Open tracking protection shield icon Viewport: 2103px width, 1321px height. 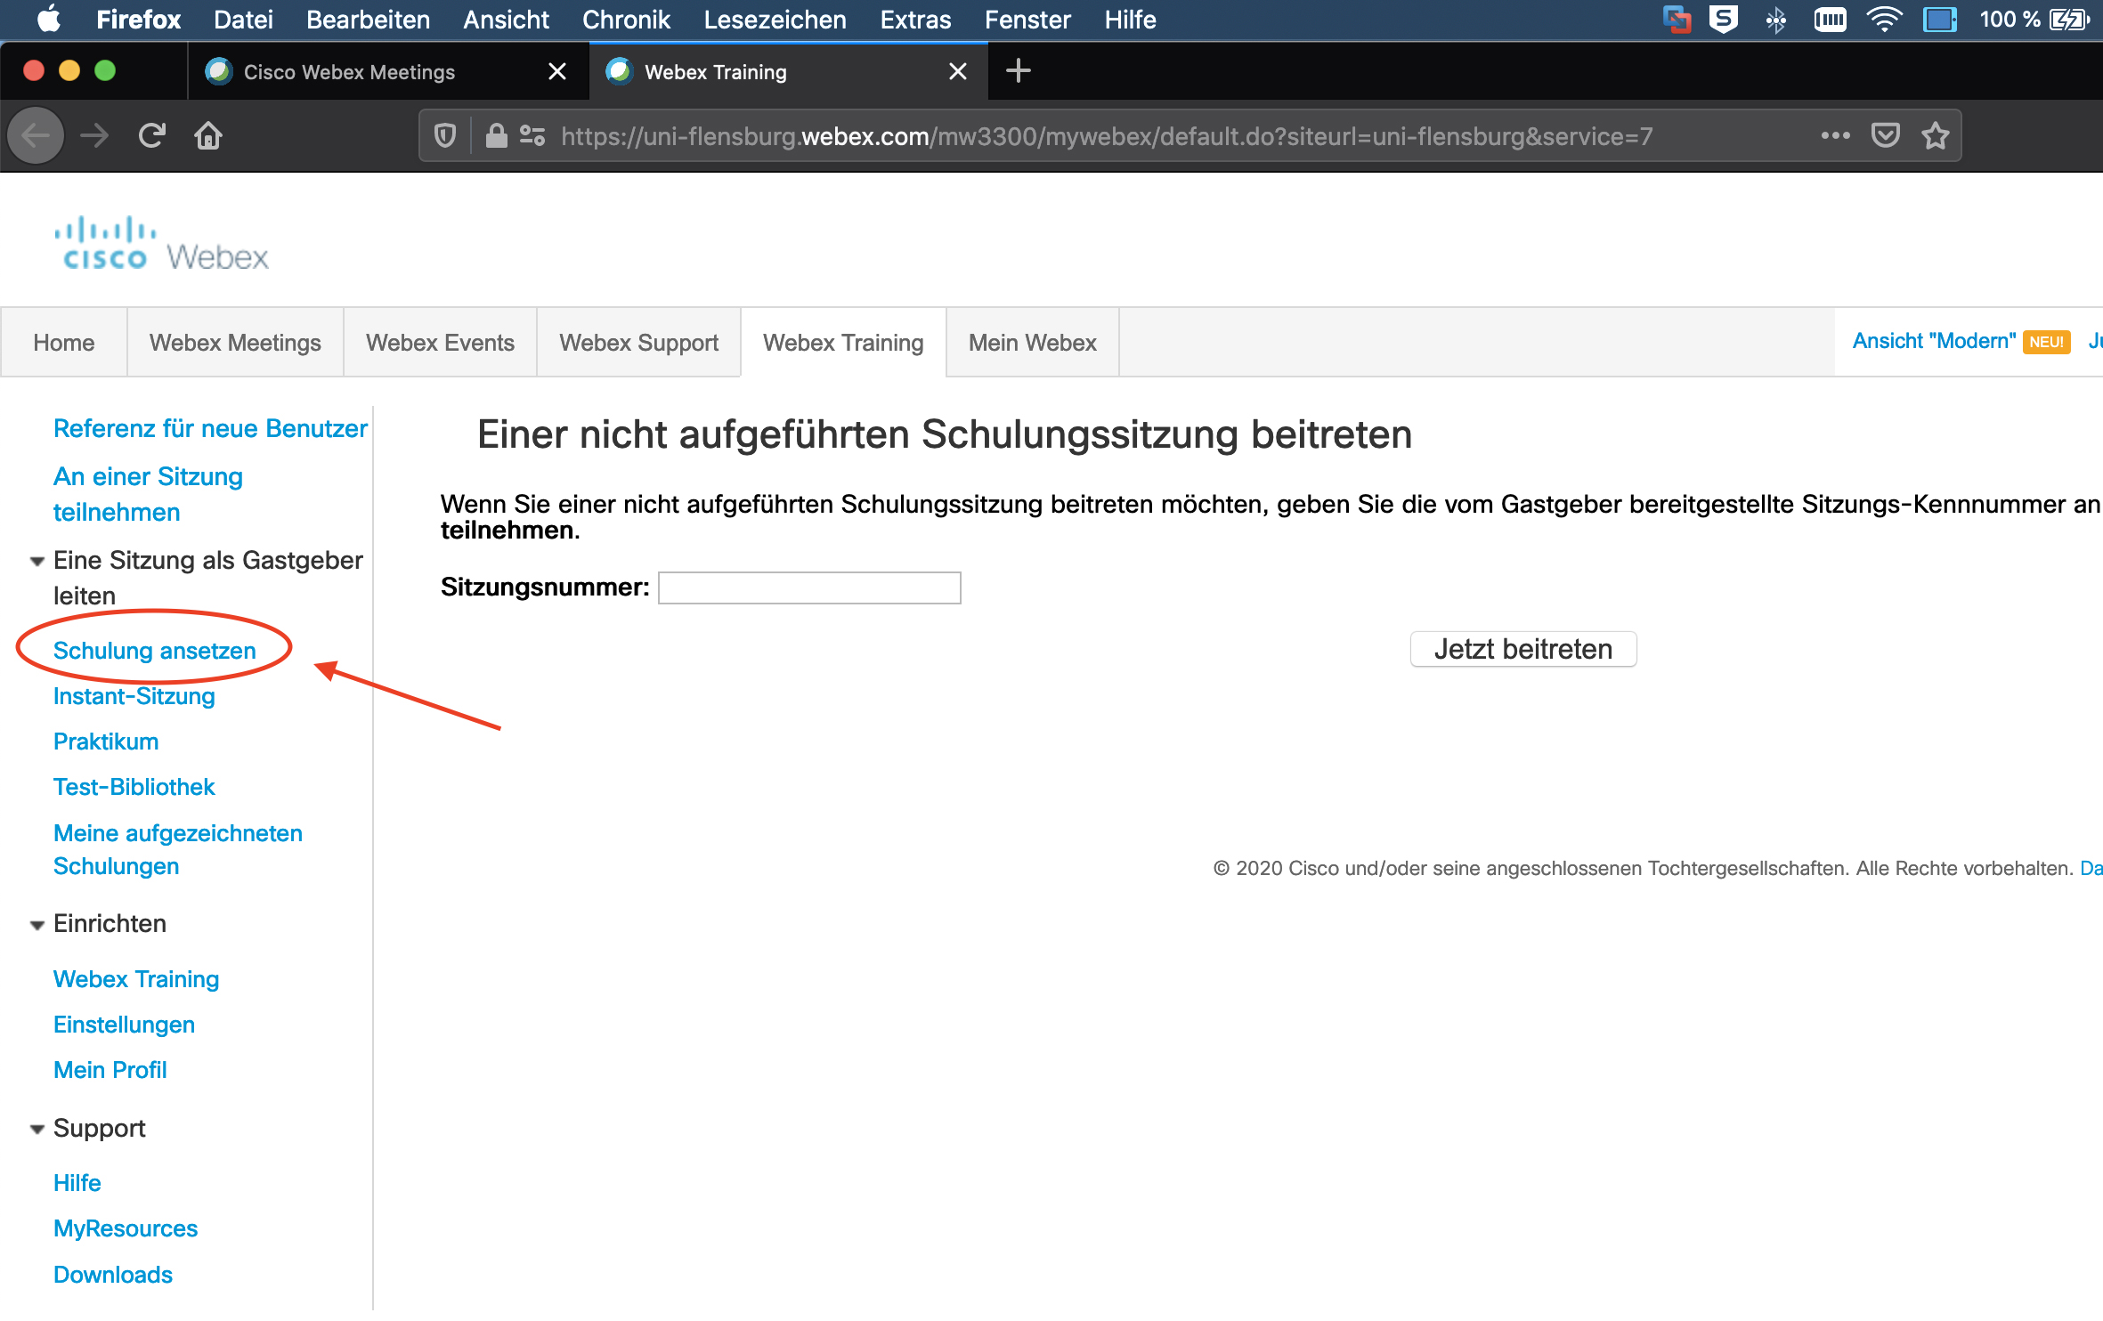pos(445,135)
